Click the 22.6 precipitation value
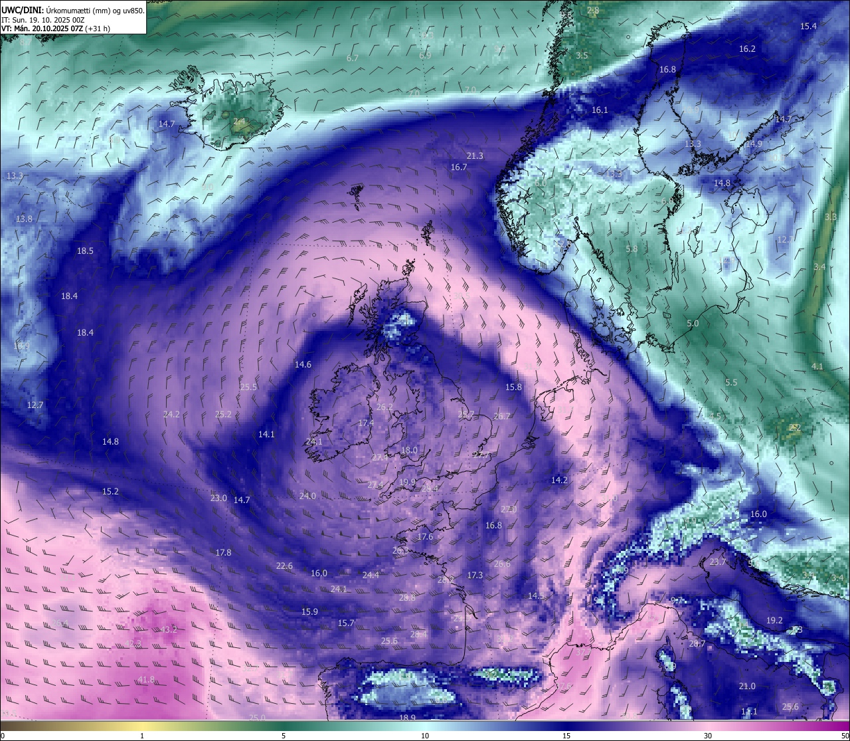Viewport: 850px width, 741px height. (284, 566)
